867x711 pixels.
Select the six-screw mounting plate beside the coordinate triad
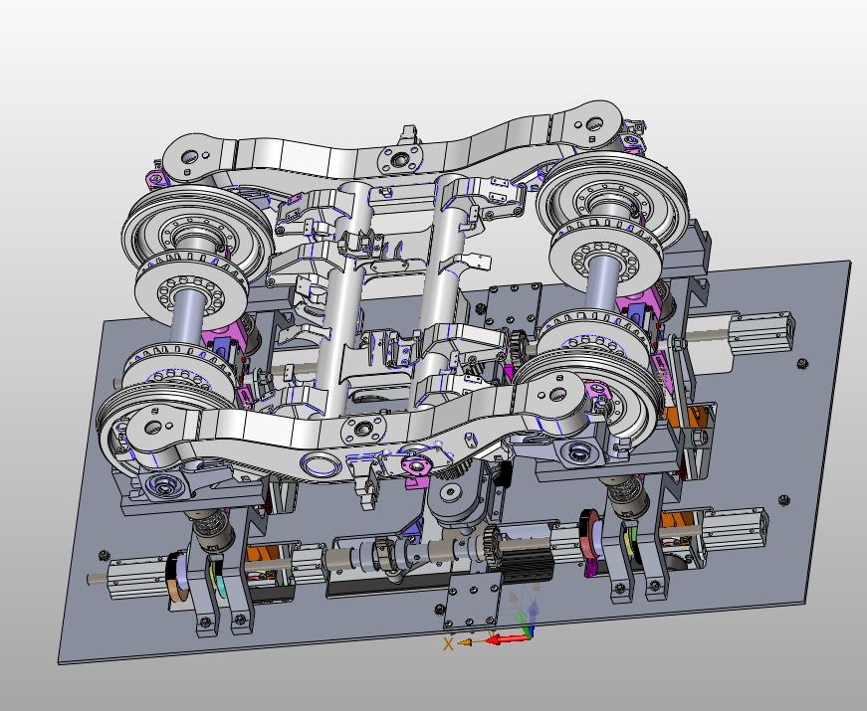click(x=472, y=600)
